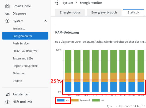Click the 15:00 bar in RAM chart
This screenshot has height=108, width=146.
[95, 71]
